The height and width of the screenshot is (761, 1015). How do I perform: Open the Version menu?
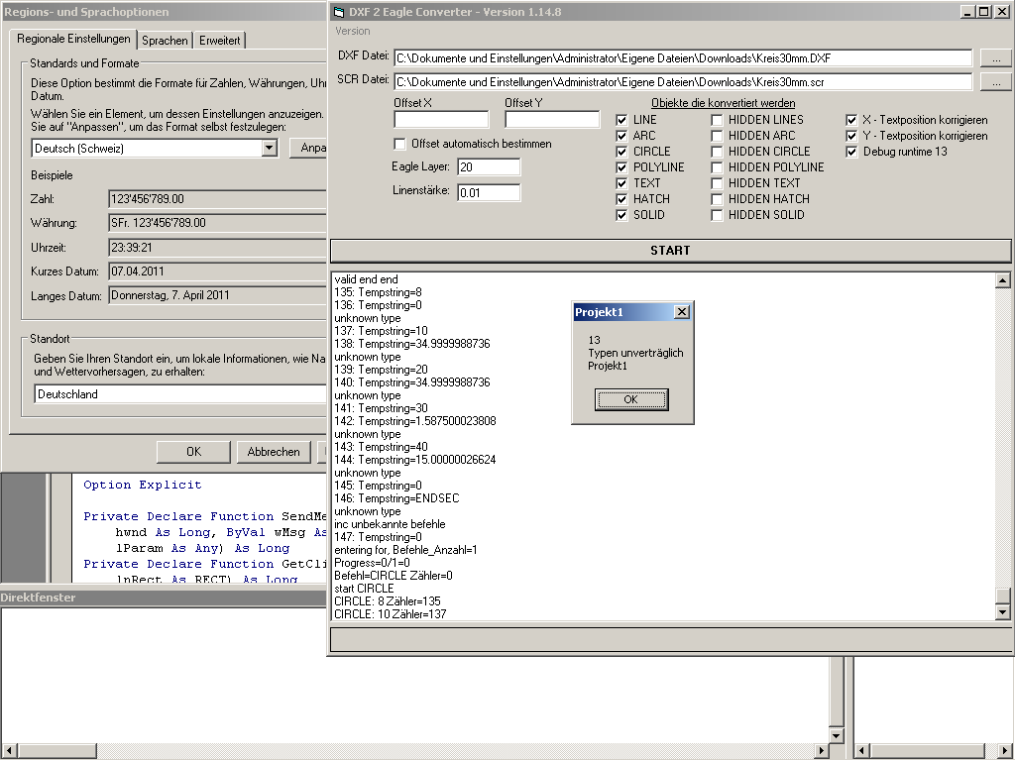[x=353, y=31]
